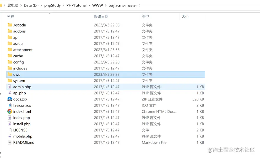Expand the chevron after baijiacms-master
This screenshot has width=260, height=158.
(x=140, y=6)
